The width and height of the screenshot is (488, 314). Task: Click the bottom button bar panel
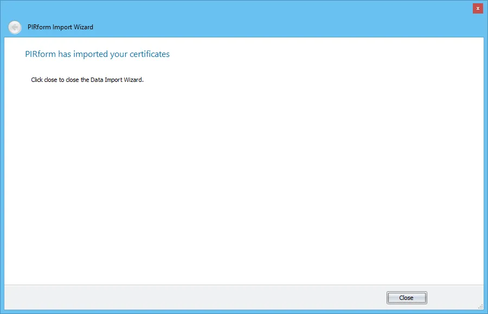tap(217, 297)
